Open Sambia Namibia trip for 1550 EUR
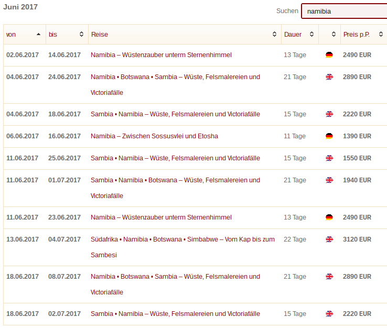Image resolution: width=387 pixels, height=328 pixels. pyautogui.click(x=175, y=158)
